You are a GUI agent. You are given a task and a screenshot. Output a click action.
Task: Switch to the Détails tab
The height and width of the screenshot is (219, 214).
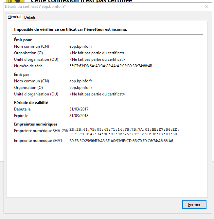click(30, 17)
